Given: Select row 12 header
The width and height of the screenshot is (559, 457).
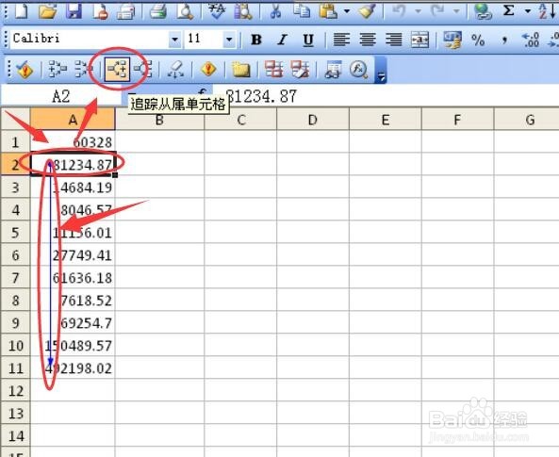Looking at the screenshot, I should (16, 391).
